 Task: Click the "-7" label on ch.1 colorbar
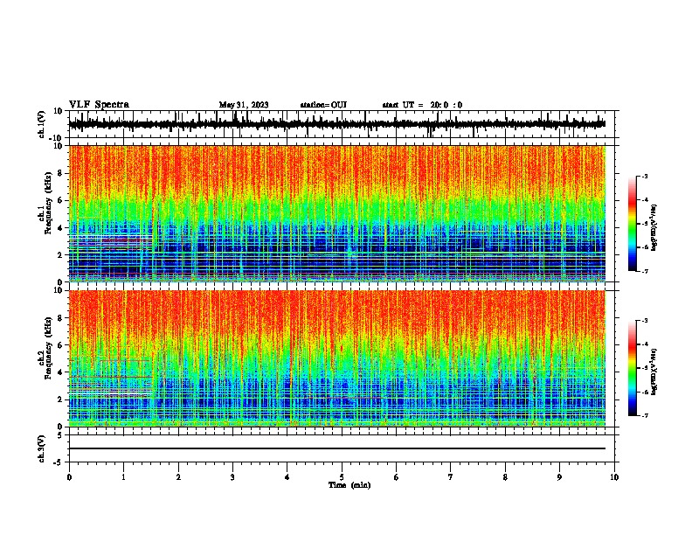pos(645,271)
